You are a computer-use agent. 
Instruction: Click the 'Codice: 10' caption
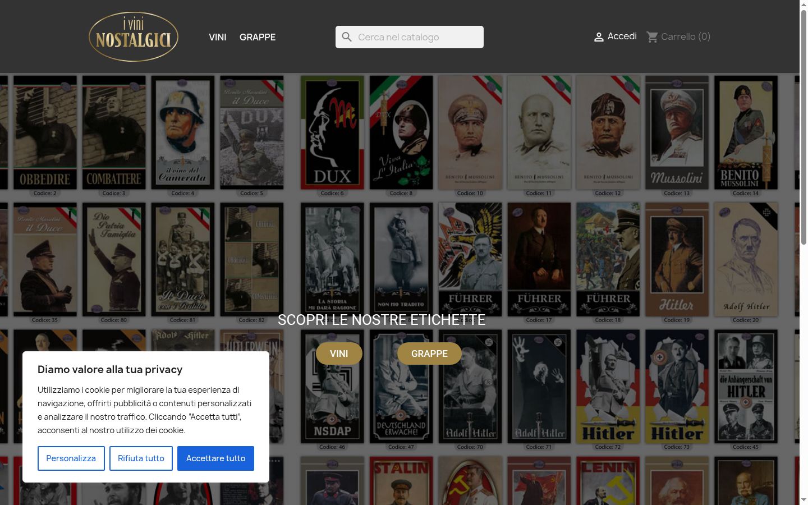point(470,193)
